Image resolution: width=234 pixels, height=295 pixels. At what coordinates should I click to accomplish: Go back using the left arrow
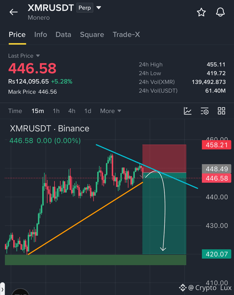click(x=14, y=12)
